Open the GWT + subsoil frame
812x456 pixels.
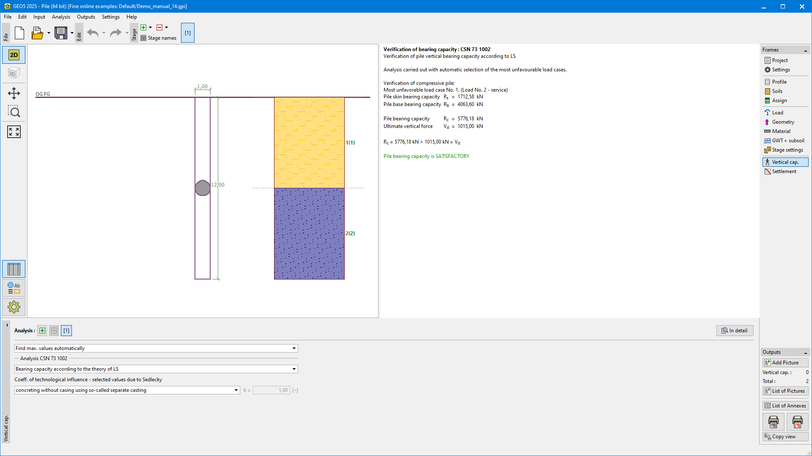(x=785, y=141)
